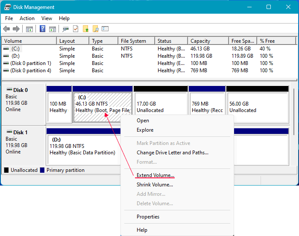Select Shrink Volume... in context menu
299x236 pixels.
click(x=155, y=185)
